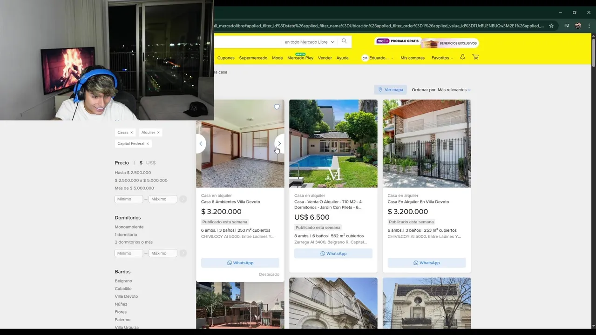Contact via WhatsApp for Casa 6 Ambientes
The width and height of the screenshot is (596, 335).
(240, 263)
